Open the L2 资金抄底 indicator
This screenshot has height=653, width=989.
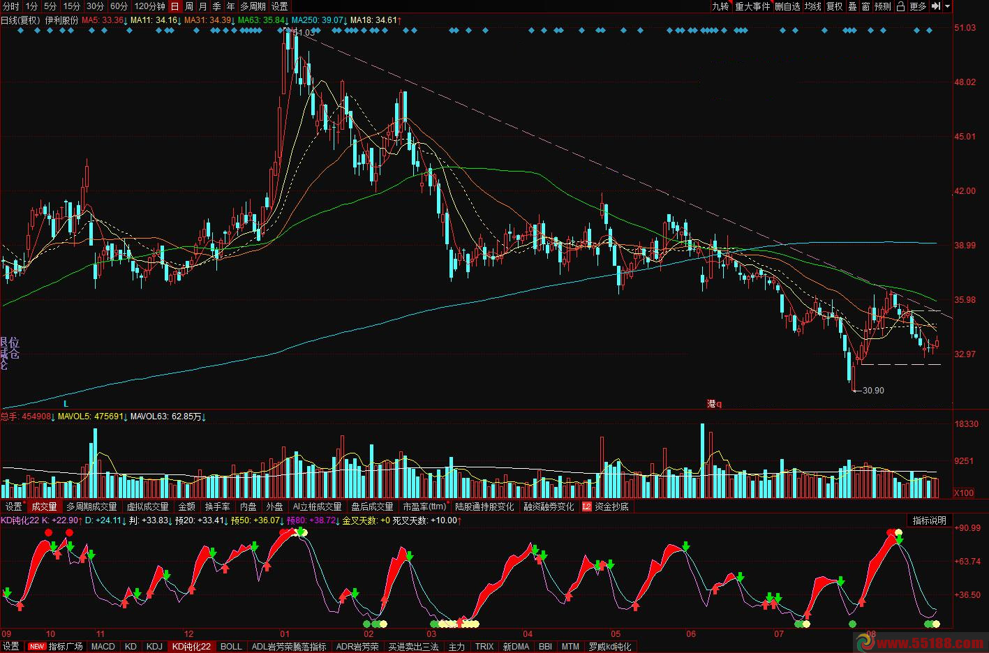point(606,506)
